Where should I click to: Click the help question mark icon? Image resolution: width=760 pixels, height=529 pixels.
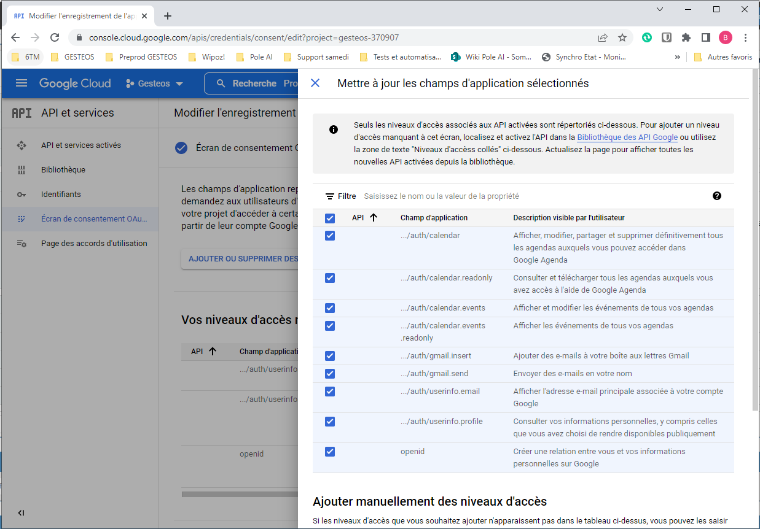pyautogui.click(x=716, y=196)
